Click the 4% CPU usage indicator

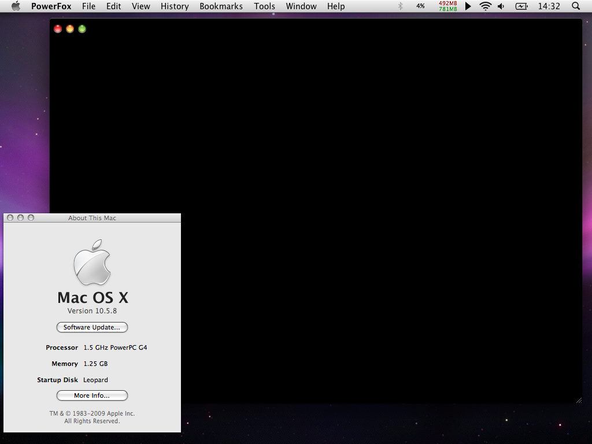420,6
